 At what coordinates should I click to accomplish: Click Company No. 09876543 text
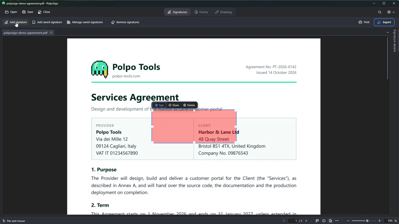(x=223, y=153)
